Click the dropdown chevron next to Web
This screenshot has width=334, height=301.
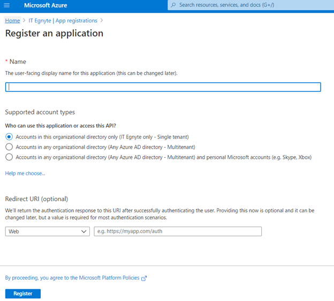click(83, 231)
